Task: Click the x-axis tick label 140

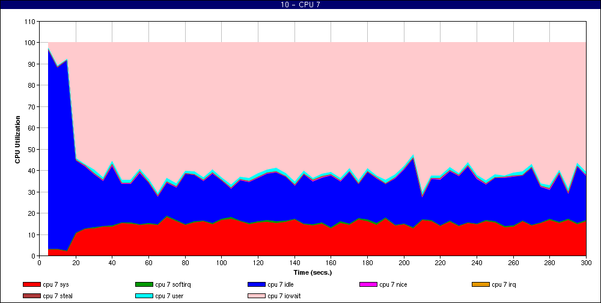Action: tap(294, 263)
